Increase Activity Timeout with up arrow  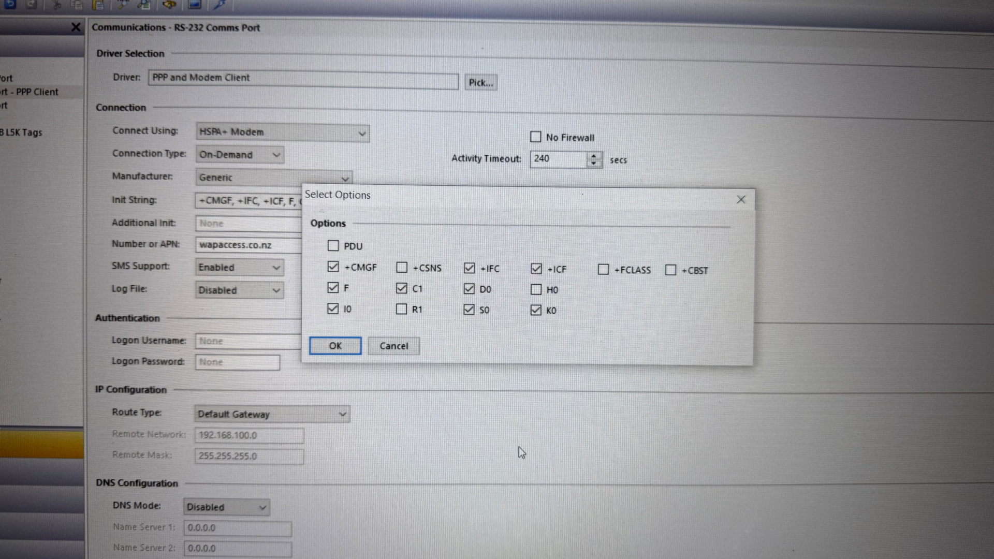point(594,155)
